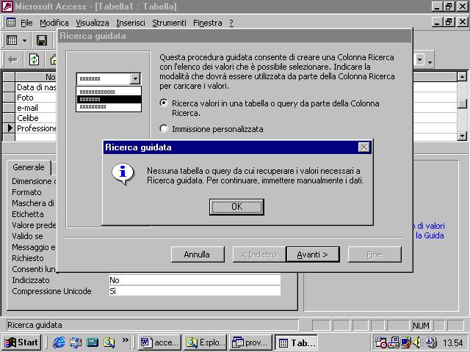Click the magnifier folder quick launch icon

click(109, 342)
